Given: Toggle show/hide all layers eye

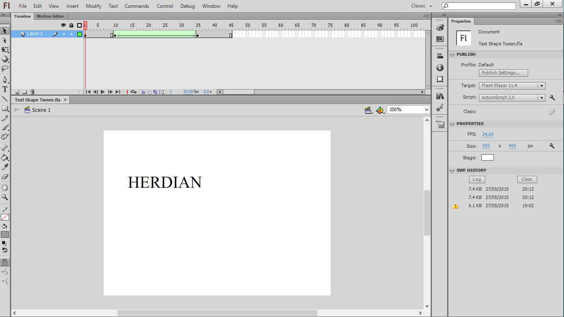Looking at the screenshot, I should coord(63,25).
